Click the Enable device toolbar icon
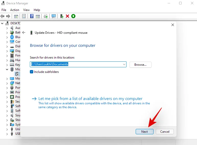The image size is (197, 145). (x=62, y=16)
